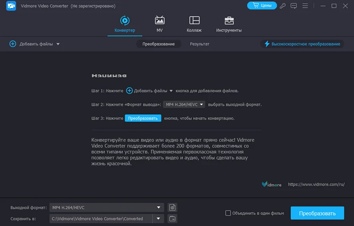Image resolution: width=354 pixels, height=226 pixels.
Task: Toggle Высокоскоростное преобразование lightning button
Action: point(302,44)
